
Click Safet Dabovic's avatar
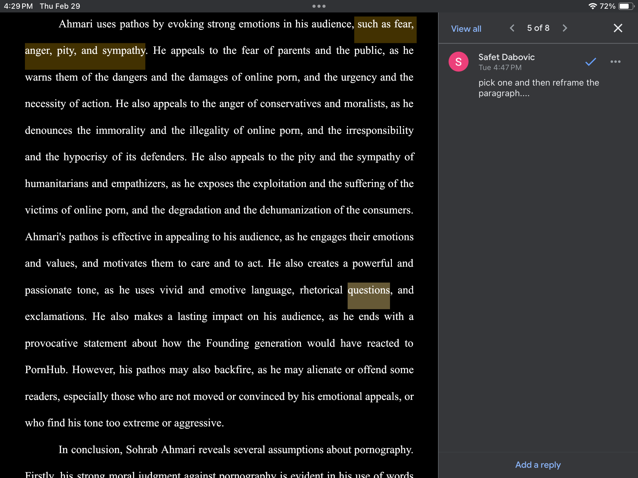click(458, 62)
